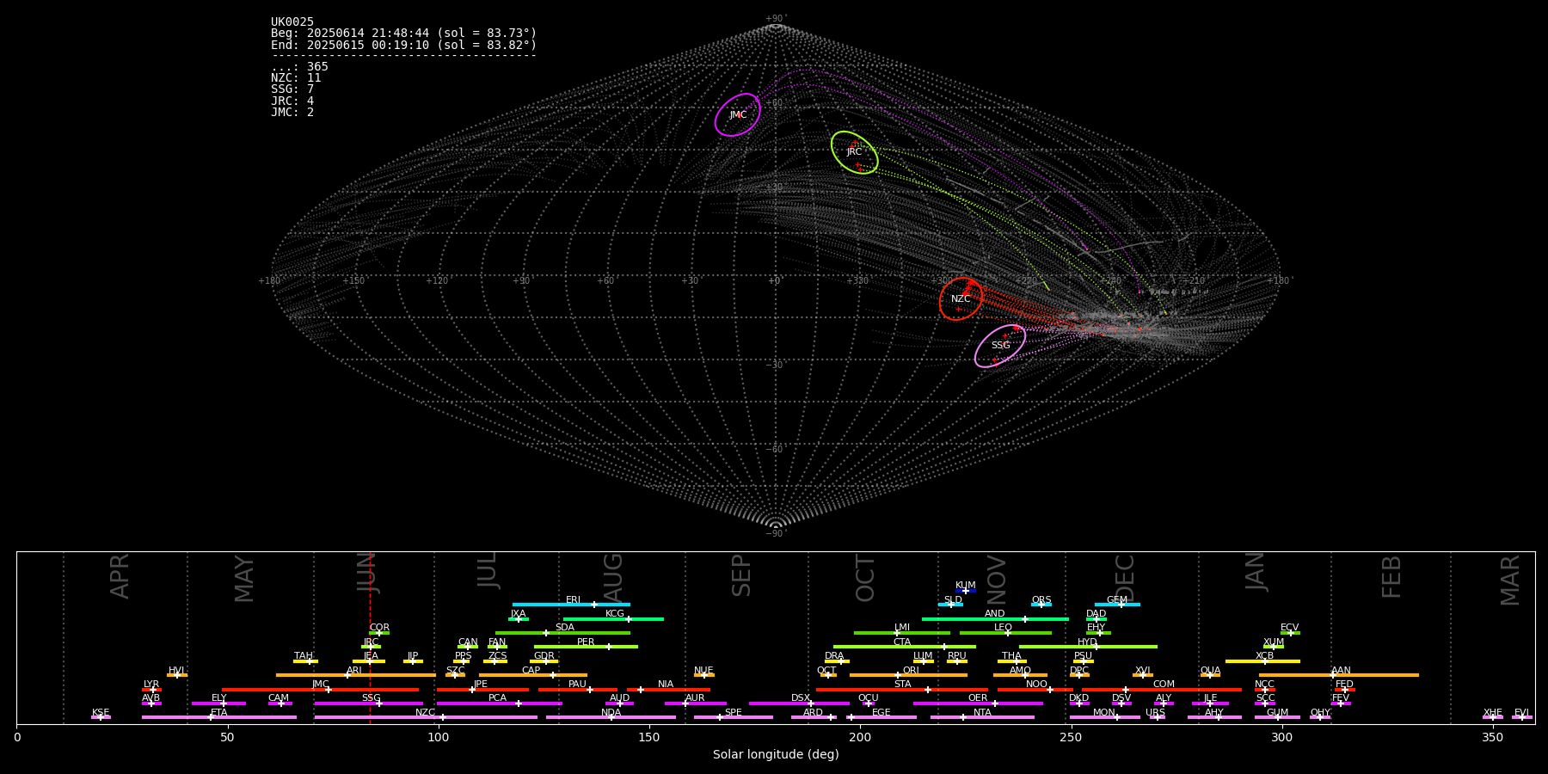Click the +120 longitude label on the map equator
The width and height of the screenshot is (1548, 774).
tap(437, 280)
